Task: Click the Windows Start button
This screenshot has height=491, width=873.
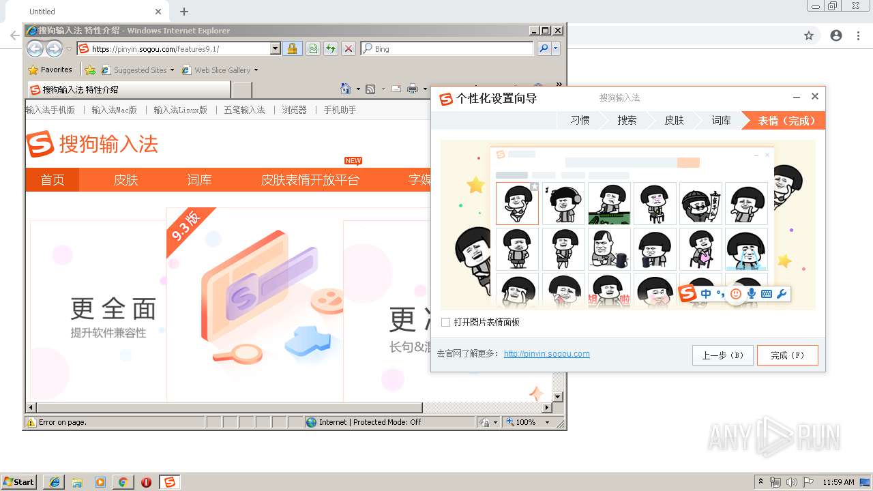Action: coord(18,482)
